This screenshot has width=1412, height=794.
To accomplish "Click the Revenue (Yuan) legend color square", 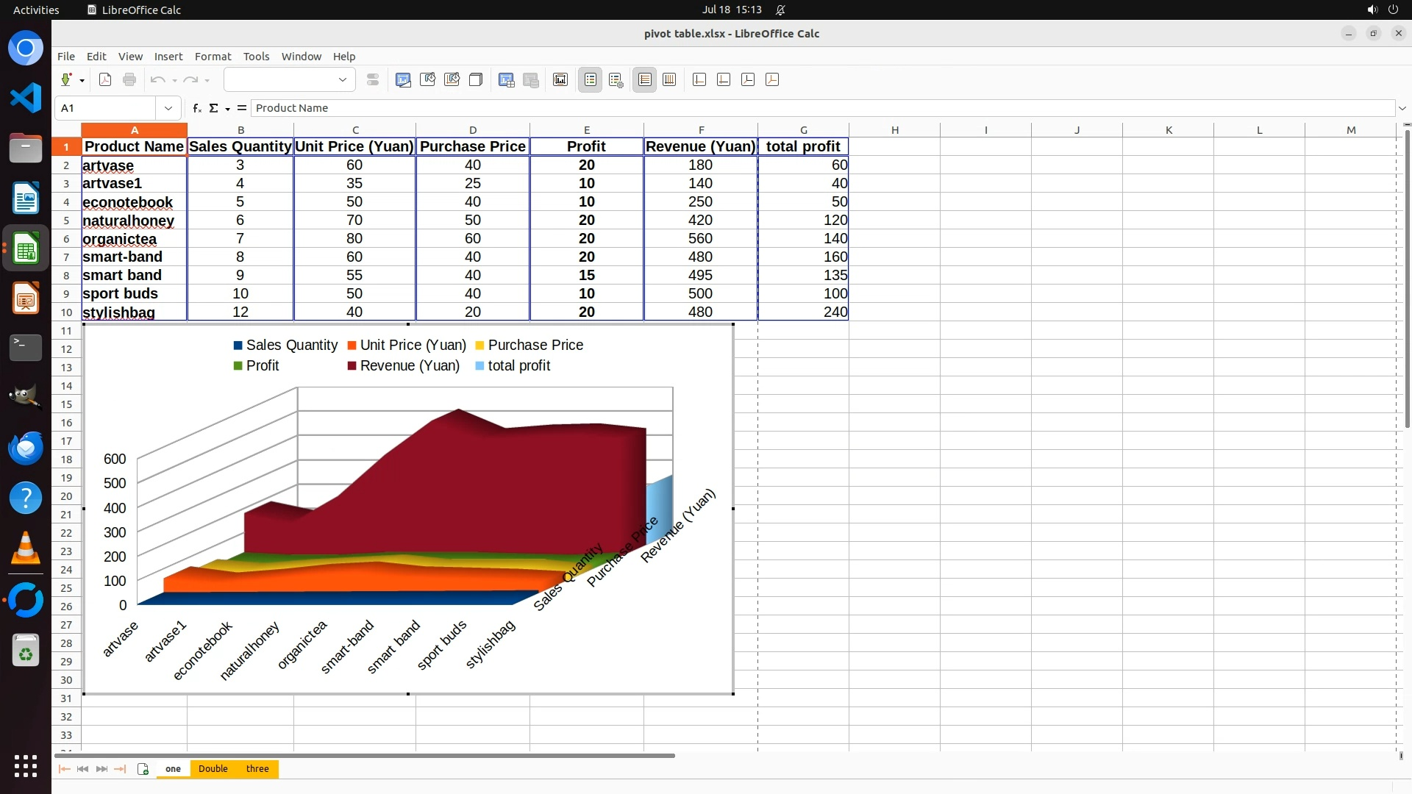I will 352,366.
